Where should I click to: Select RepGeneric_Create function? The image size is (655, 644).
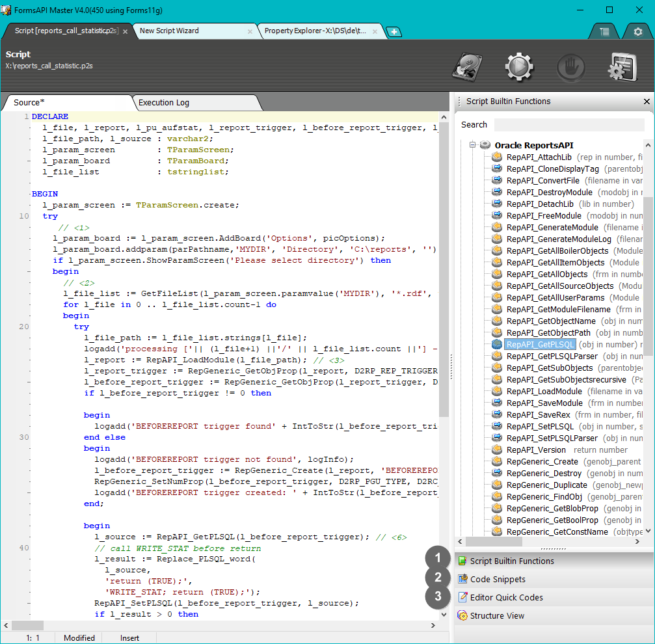click(542, 461)
